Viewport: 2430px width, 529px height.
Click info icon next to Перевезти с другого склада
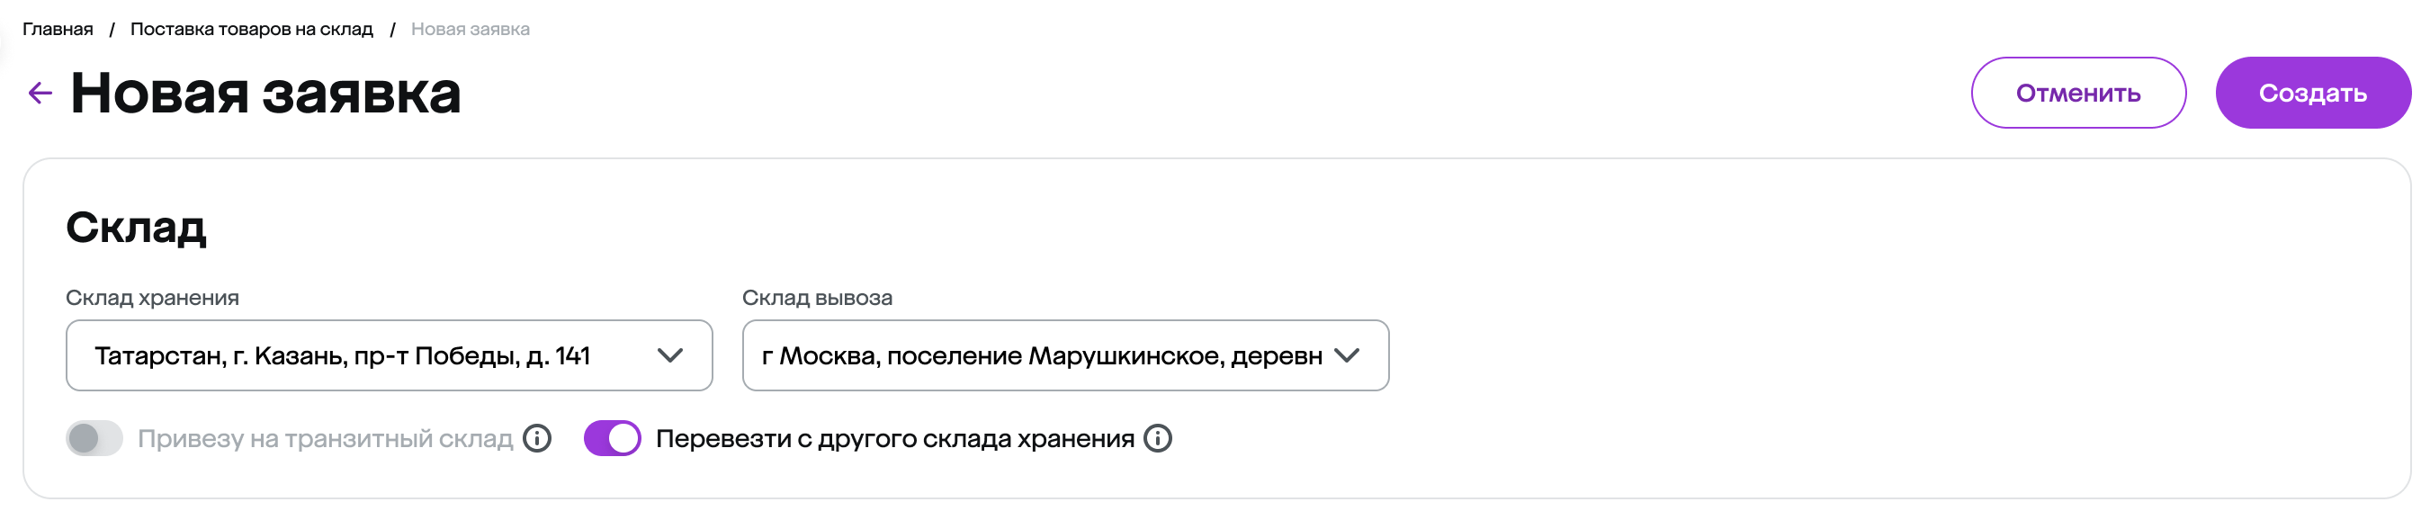[1158, 438]
